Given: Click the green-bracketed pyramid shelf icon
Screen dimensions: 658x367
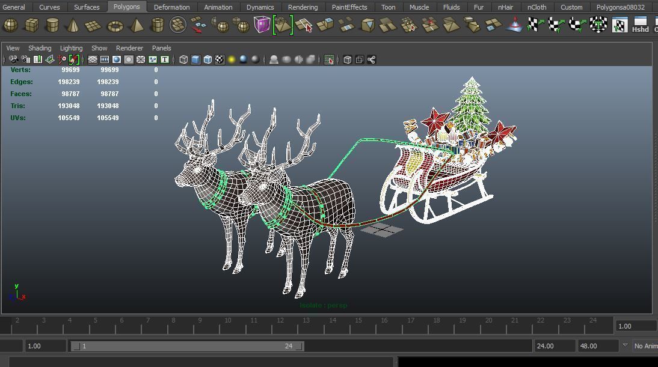Looking at the screenshot, I should 283,25.
